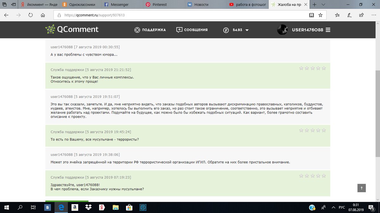Image resolution: width=380 pixels, height=213 pixels.
Task: Open Microsoft Store from the taskbar
Action: coord(129,207)
